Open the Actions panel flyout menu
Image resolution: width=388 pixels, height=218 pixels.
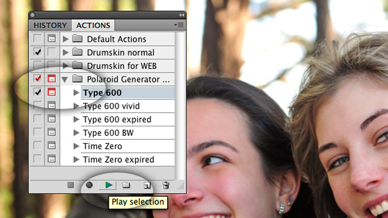click(179, 25)
